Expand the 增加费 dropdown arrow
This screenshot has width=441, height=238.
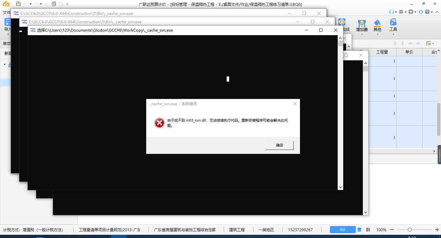click(x=362, y=34)
